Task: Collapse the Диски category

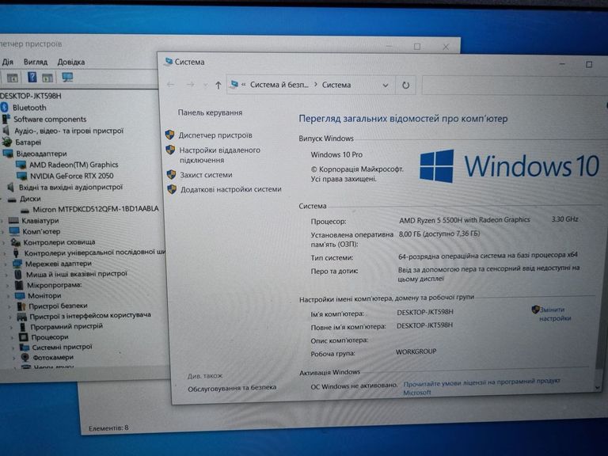Action: tap(3, 199)
